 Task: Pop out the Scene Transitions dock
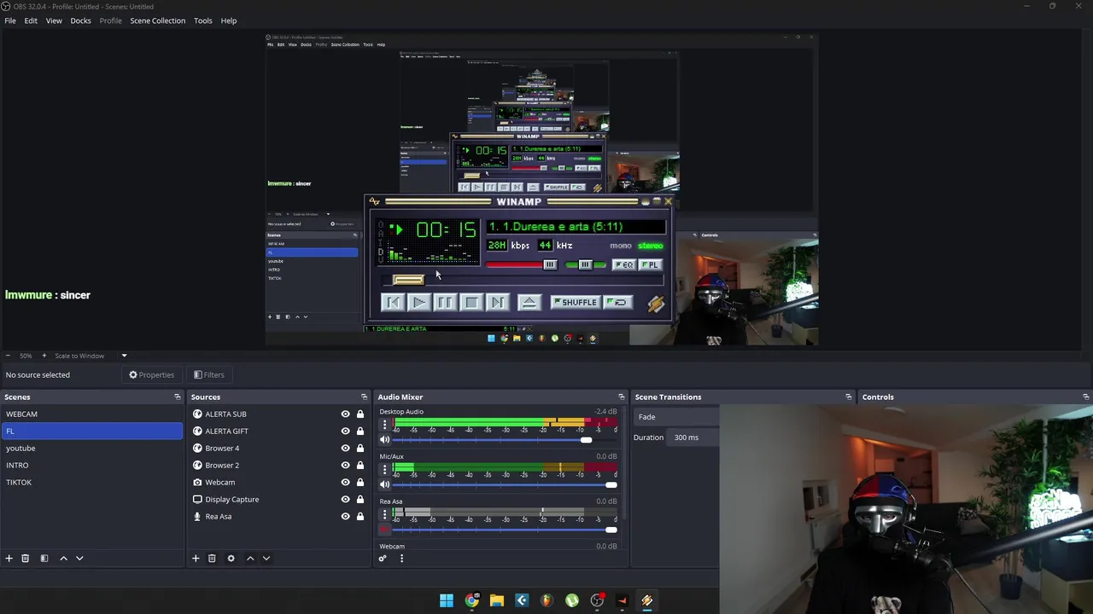848,397
